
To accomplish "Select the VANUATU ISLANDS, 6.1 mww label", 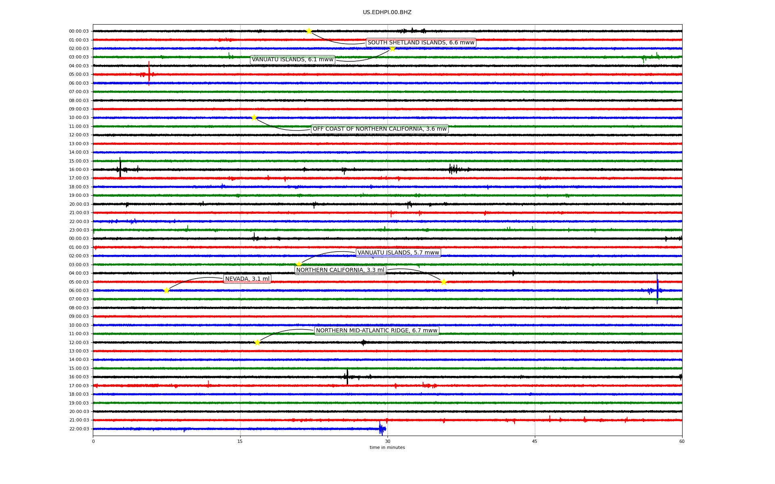I will [x=293, y=60].
